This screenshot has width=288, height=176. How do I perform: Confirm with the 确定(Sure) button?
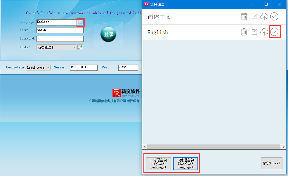(x=272, y=163)
